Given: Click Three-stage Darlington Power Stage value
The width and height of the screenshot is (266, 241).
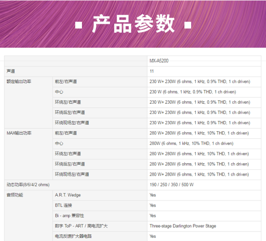Looking at the screenshot, I should point(183,226).
